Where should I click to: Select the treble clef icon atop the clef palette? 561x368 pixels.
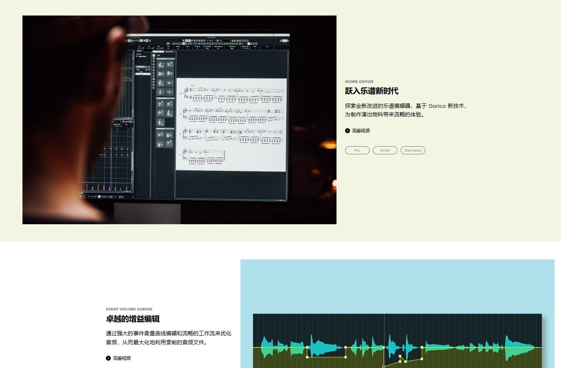tap(161, 65)
